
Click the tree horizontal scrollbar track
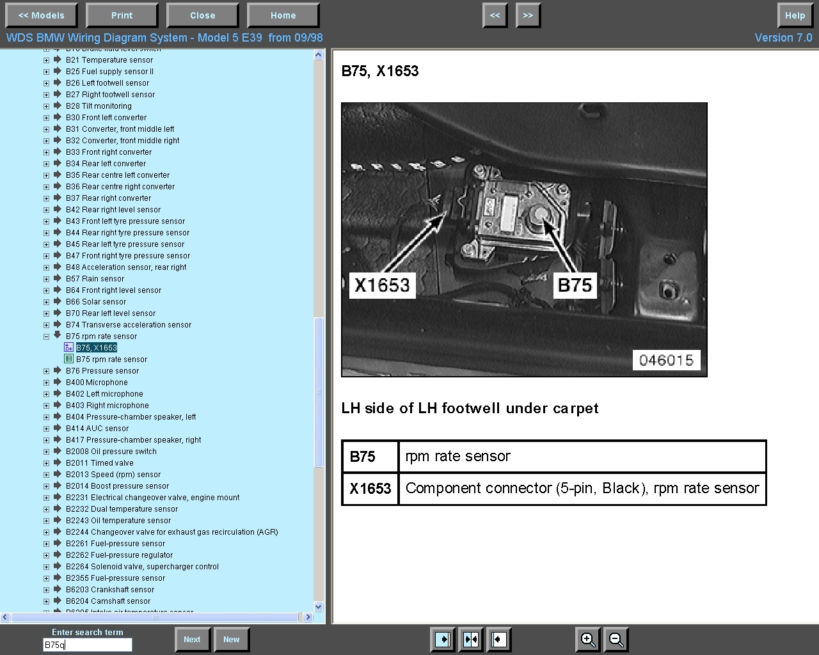coord(154,617)
